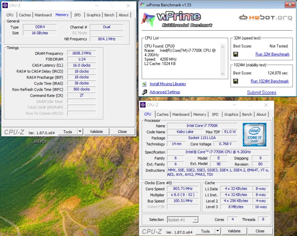The image size is (297, 236).
Task: Click the Submit Scores link
Action: (x=262, y=92)
